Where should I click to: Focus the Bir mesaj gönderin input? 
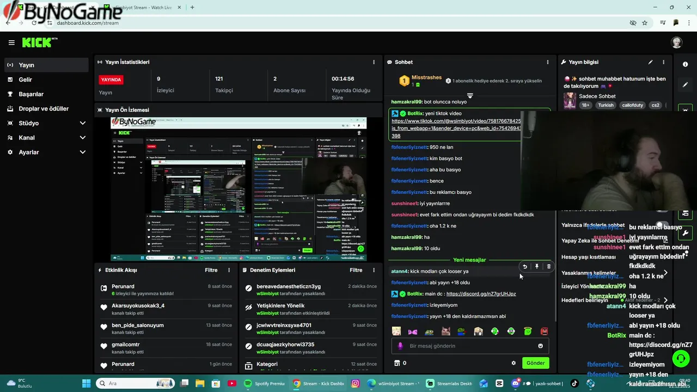(470, 346)
